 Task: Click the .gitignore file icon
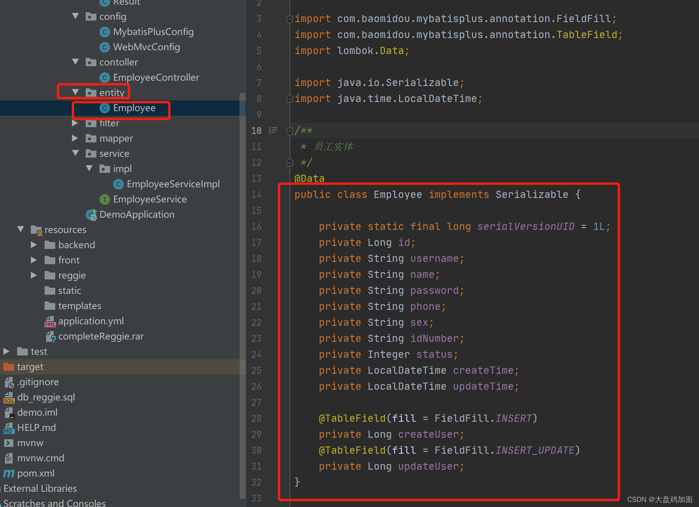pyautogui.click(x=9, y=382)
